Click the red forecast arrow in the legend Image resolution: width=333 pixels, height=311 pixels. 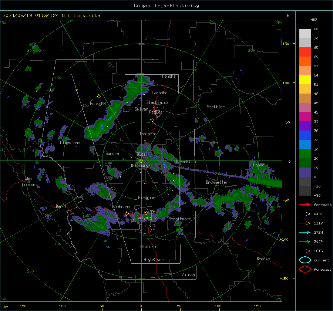(x=305, y=204)
